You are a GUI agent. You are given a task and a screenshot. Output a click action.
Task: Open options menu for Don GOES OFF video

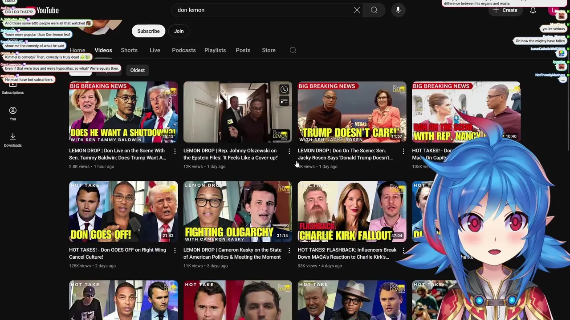pos(175,251)
